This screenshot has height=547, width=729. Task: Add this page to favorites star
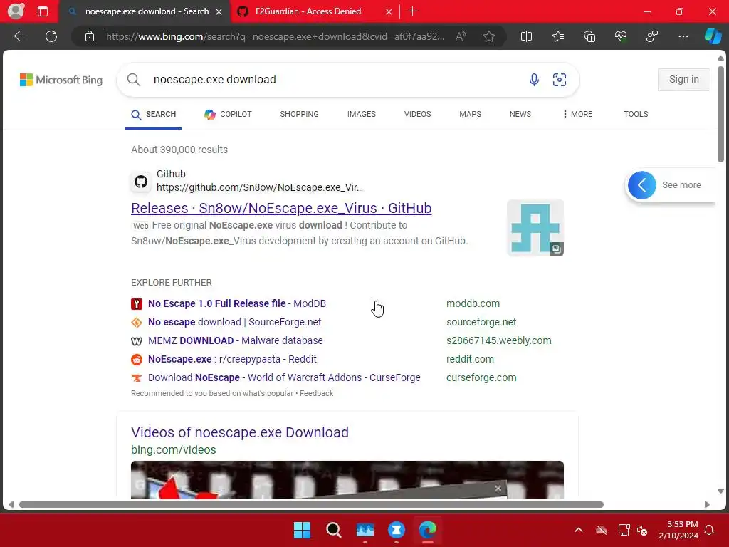[x=488, y=36]
